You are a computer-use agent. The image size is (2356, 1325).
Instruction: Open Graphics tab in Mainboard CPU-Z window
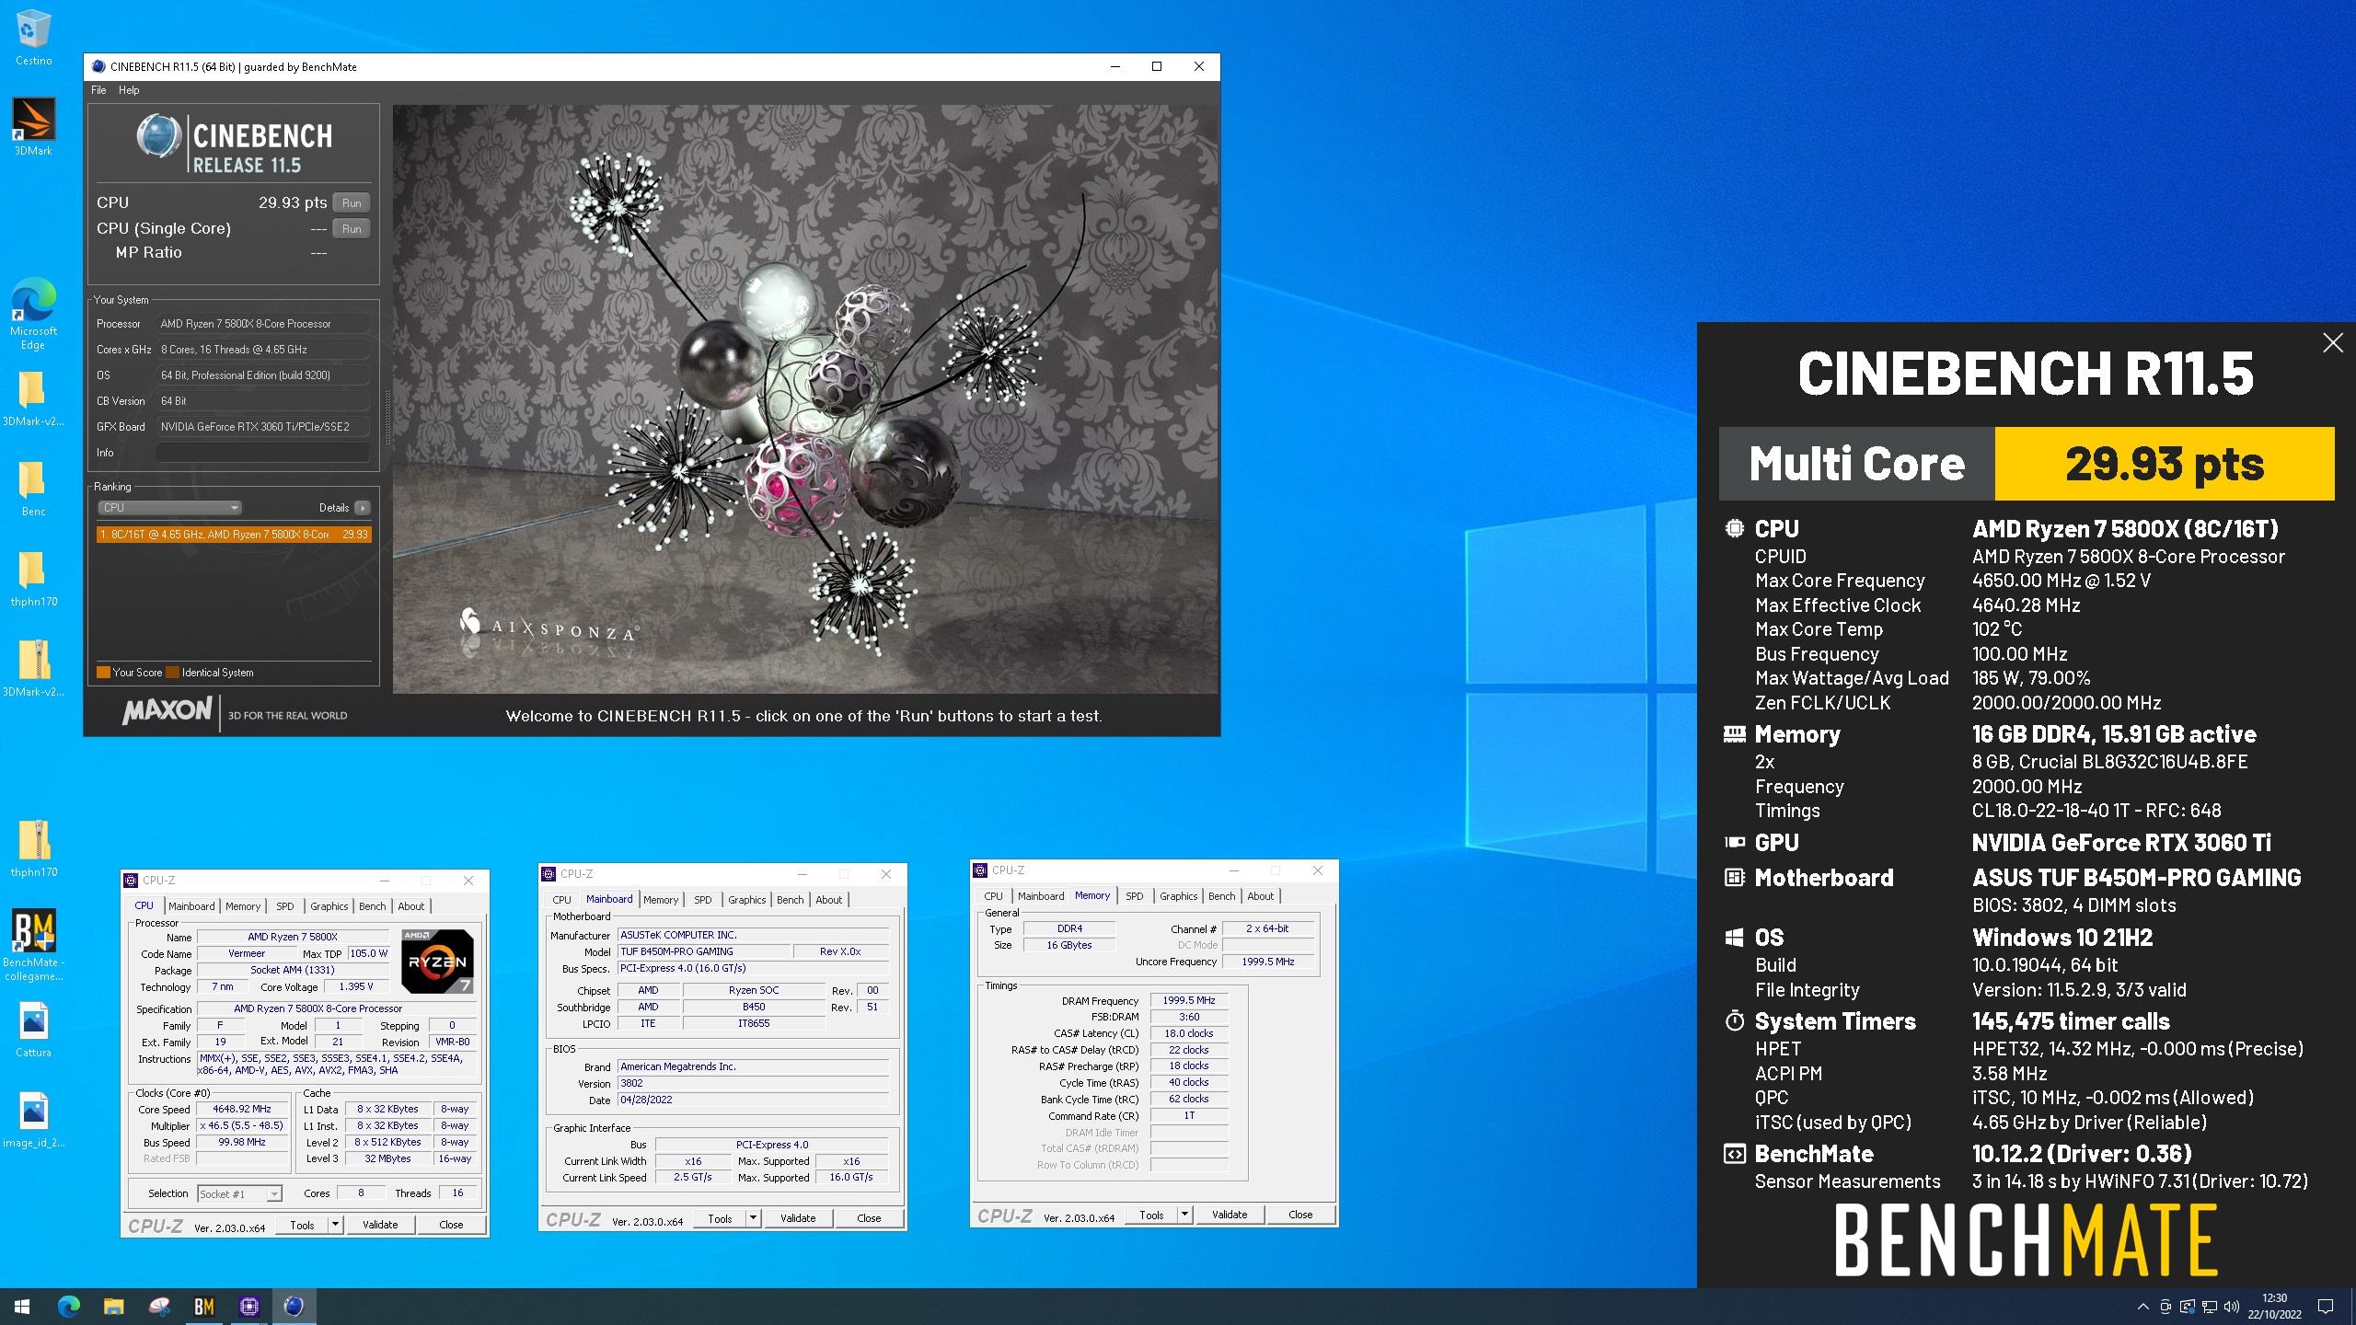tap(746, 900)
